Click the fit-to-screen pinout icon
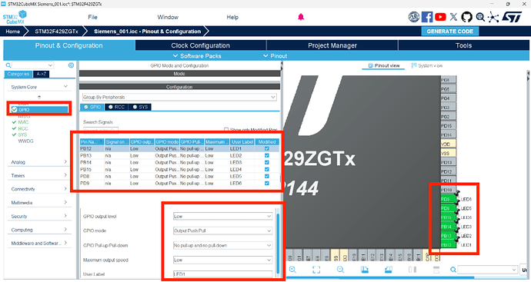 tap(316, 270)
